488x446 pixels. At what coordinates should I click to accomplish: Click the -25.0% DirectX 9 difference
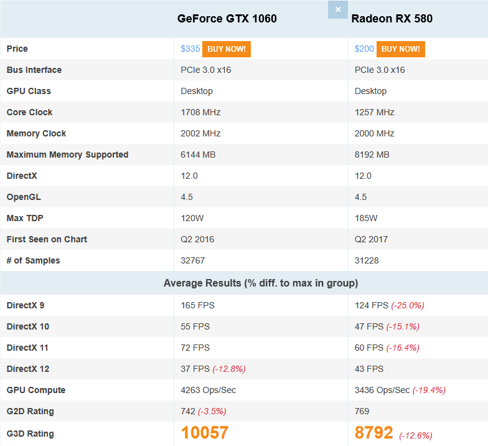click(408, 305)
